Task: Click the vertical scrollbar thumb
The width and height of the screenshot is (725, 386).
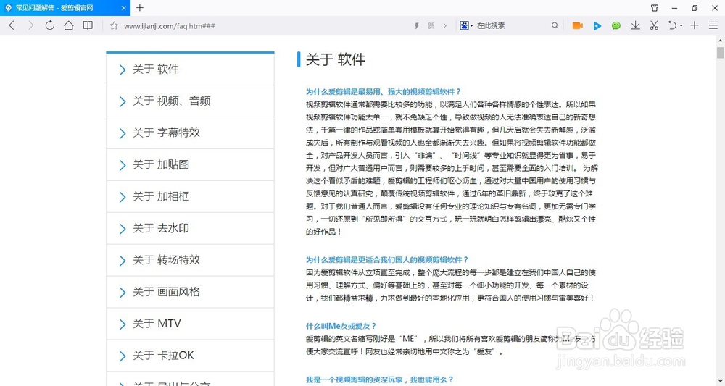Action: coord(720,52)
